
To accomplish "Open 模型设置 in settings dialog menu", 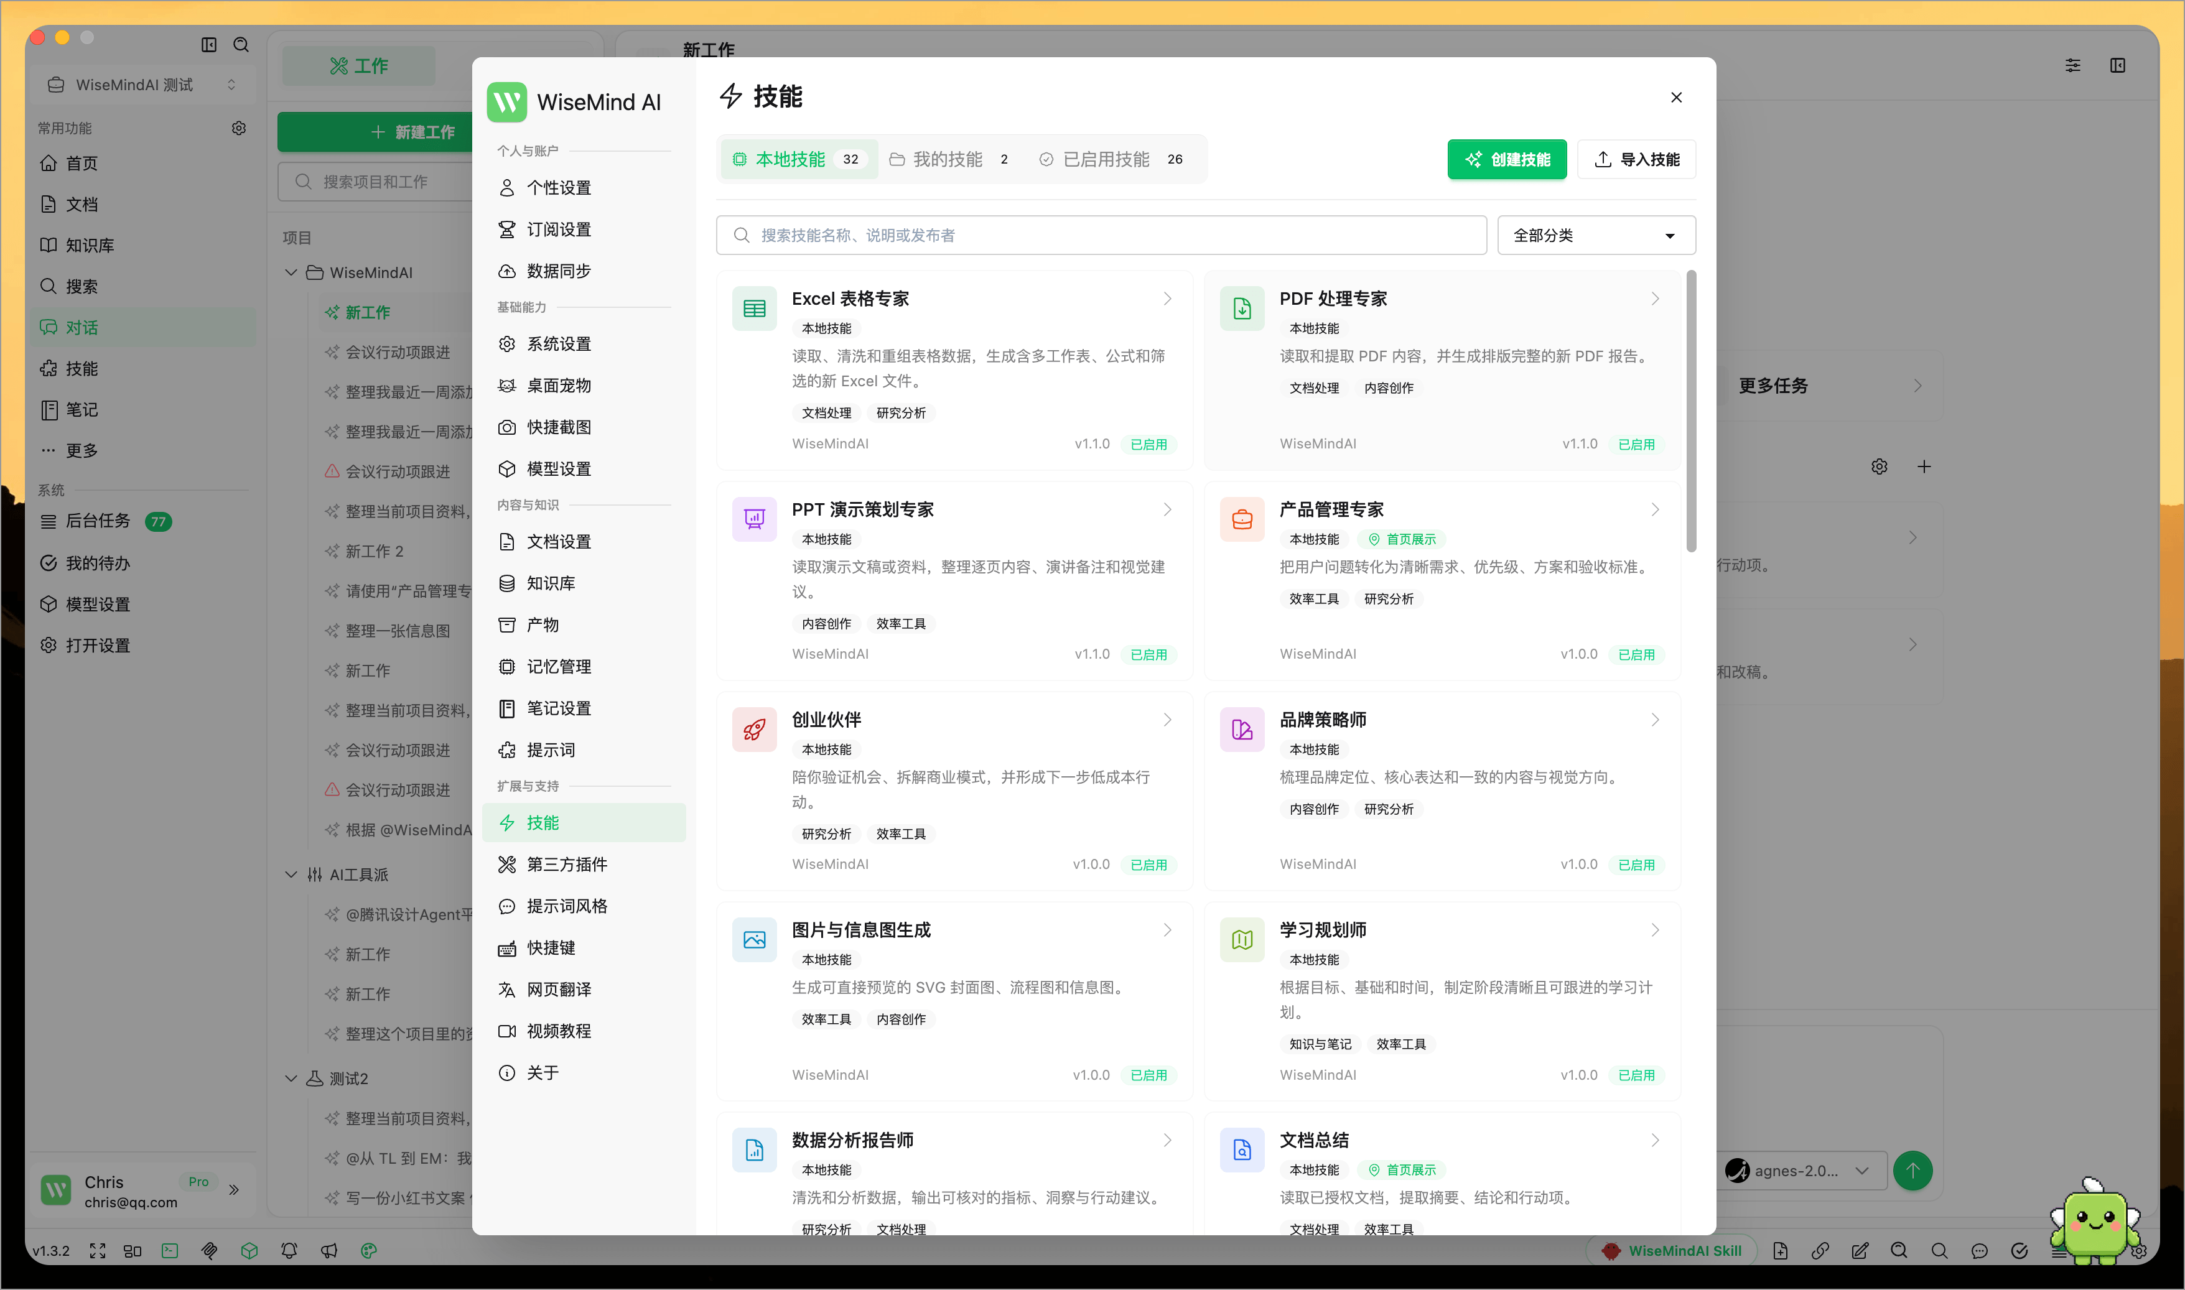I will 584,468.
